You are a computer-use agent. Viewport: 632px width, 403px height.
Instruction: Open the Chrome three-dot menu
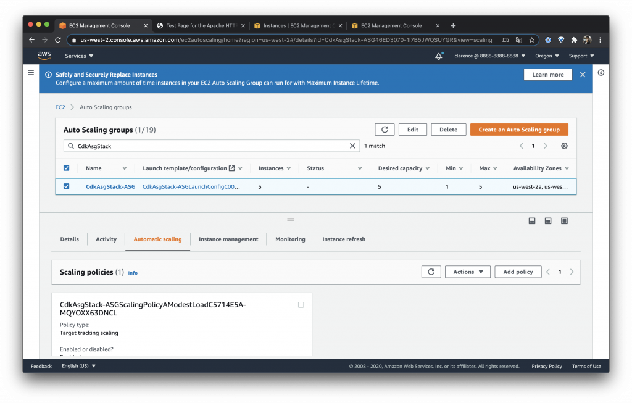coord(600,40)
